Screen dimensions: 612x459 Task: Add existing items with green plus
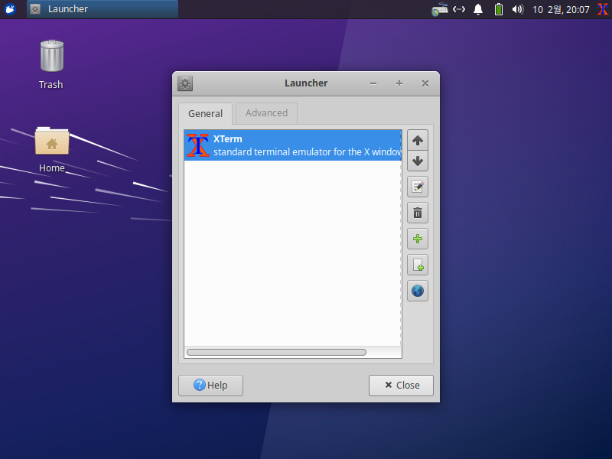pos(417,239)
